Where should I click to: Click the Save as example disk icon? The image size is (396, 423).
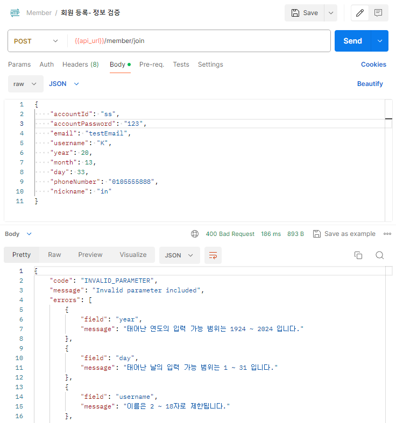click(x=316, y=234)
